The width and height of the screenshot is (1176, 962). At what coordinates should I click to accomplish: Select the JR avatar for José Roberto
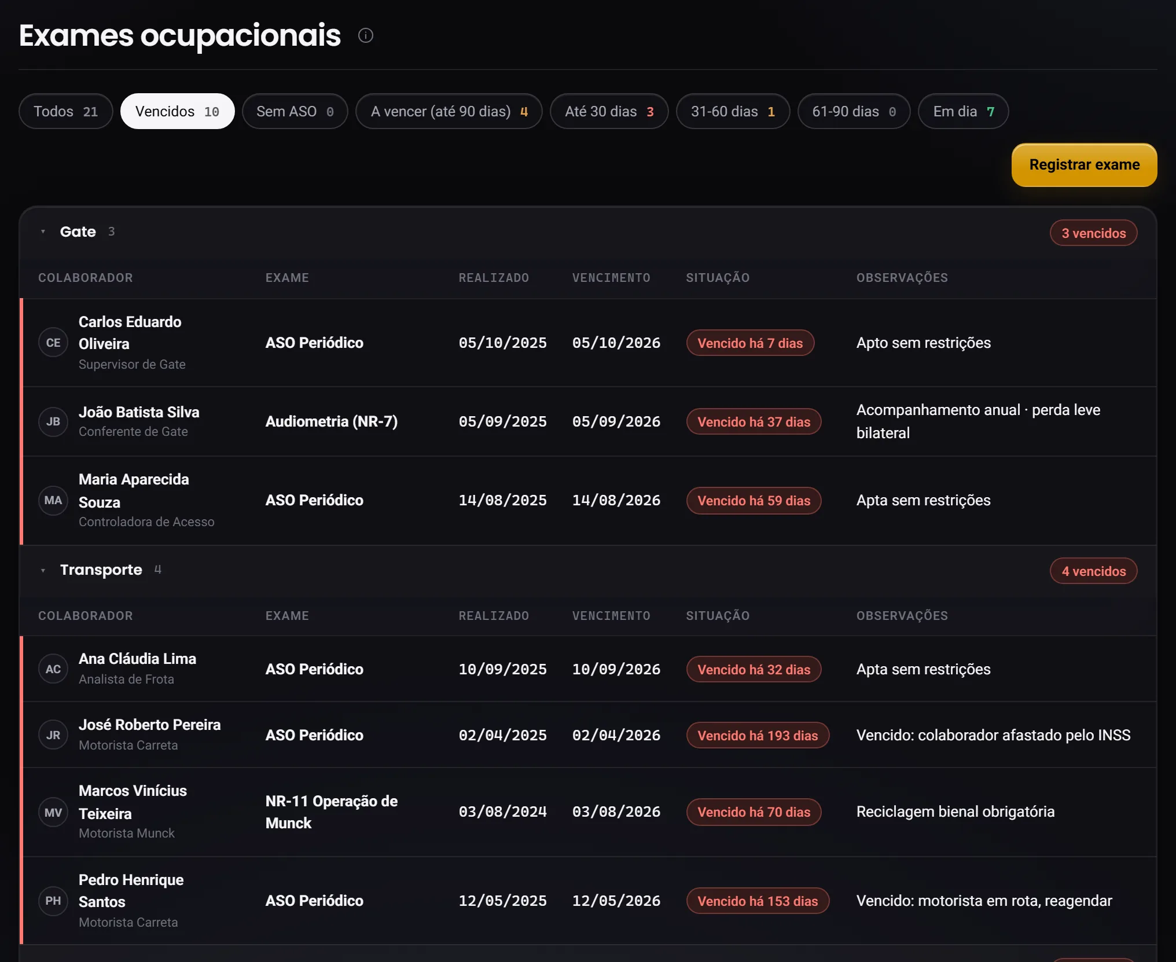[x=53, y=735]
